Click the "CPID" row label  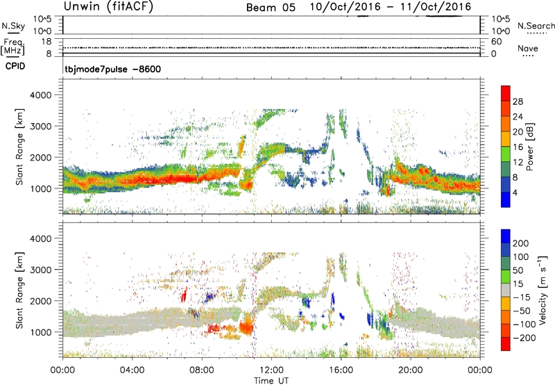click(15, 66)
